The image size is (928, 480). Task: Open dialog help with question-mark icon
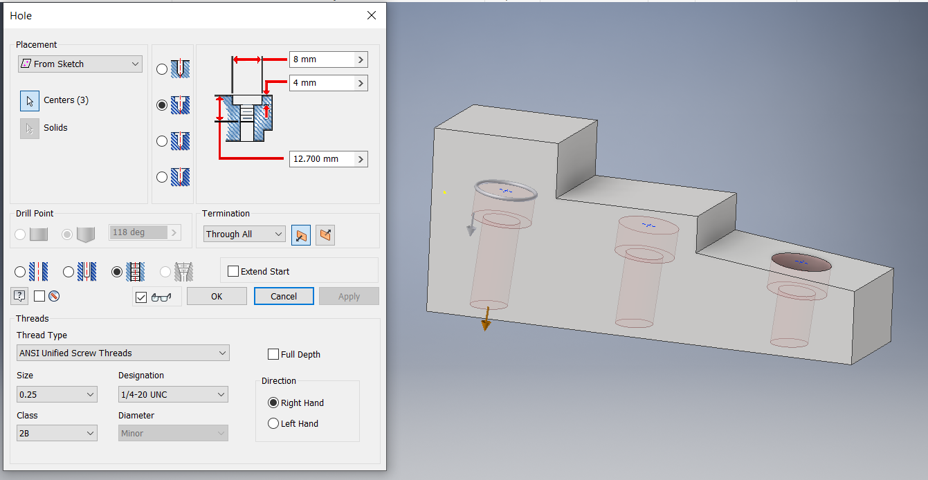(19, 296)
